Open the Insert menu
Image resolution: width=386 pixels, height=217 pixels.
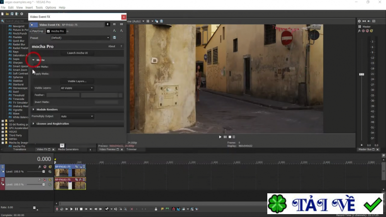tap(29, 8)
